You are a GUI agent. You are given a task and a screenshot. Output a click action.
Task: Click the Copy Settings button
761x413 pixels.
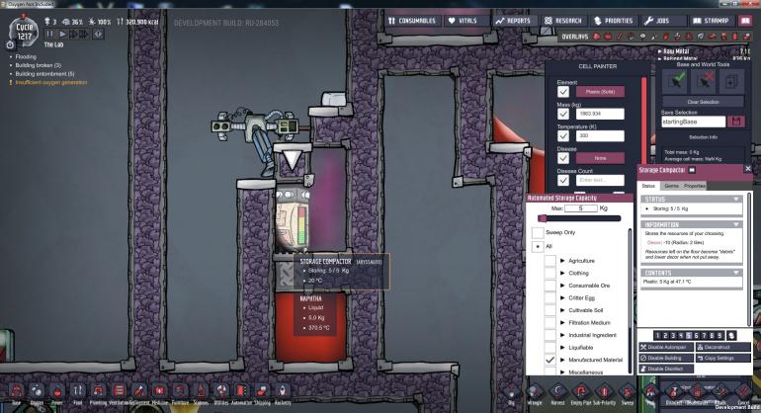(723, 358)
